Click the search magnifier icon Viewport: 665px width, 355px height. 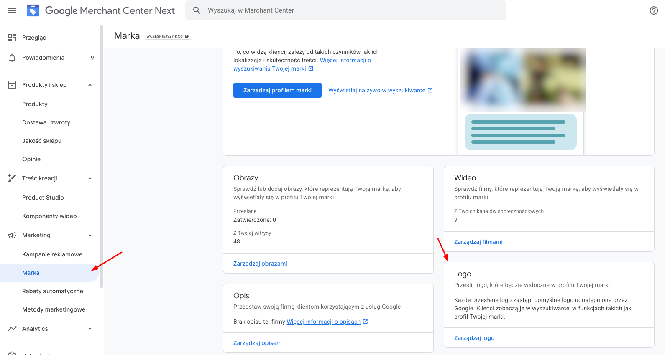point(197,10)
